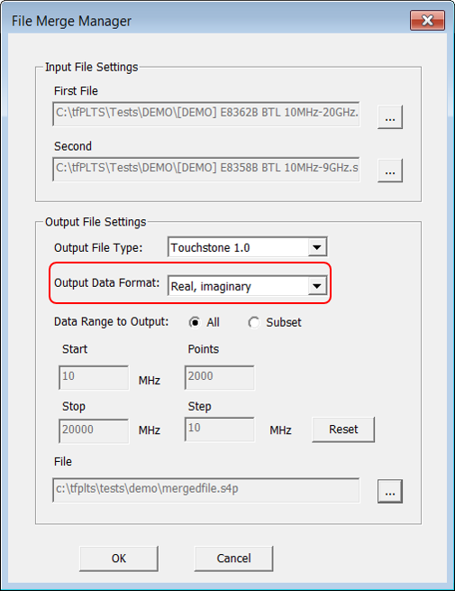The image size is (455, 591).
Task: Click the Start frequency field
Action: [x=94, y=377]
